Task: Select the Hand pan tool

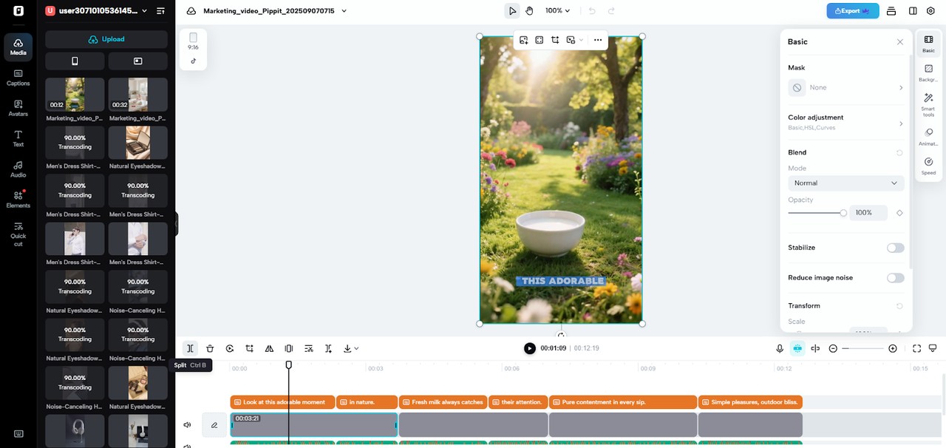Action: pyautogui.click(x=530, y=11)
